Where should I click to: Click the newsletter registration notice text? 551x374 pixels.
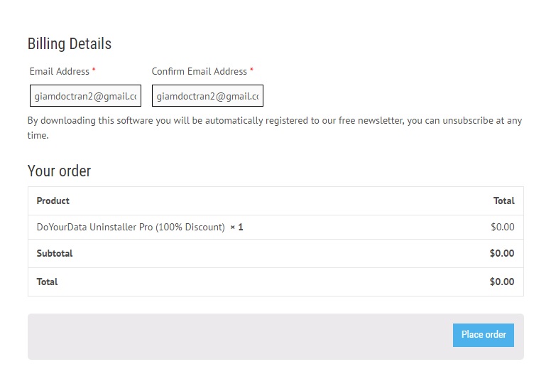point(275,128)
